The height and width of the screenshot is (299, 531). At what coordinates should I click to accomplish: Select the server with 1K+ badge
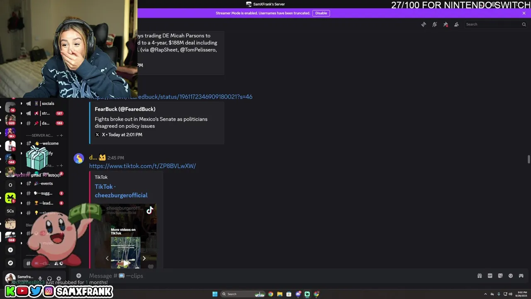10,132
